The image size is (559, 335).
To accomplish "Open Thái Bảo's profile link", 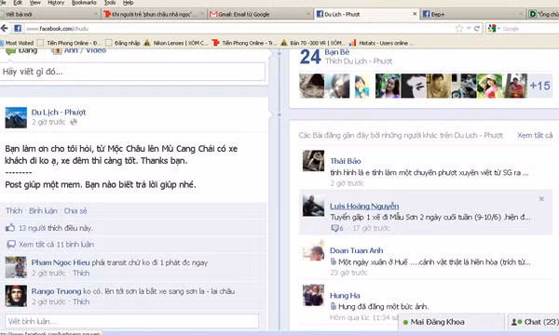I will point(345,161).
